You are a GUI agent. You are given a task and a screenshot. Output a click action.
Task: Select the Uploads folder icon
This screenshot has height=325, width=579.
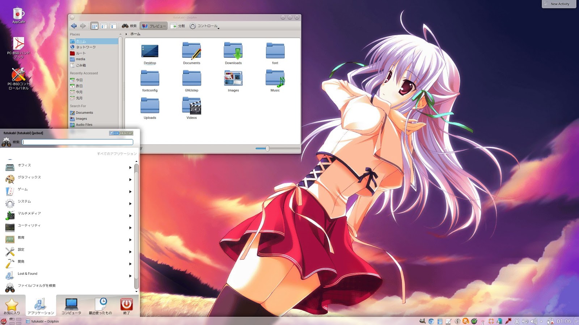[x=150, y=109]
